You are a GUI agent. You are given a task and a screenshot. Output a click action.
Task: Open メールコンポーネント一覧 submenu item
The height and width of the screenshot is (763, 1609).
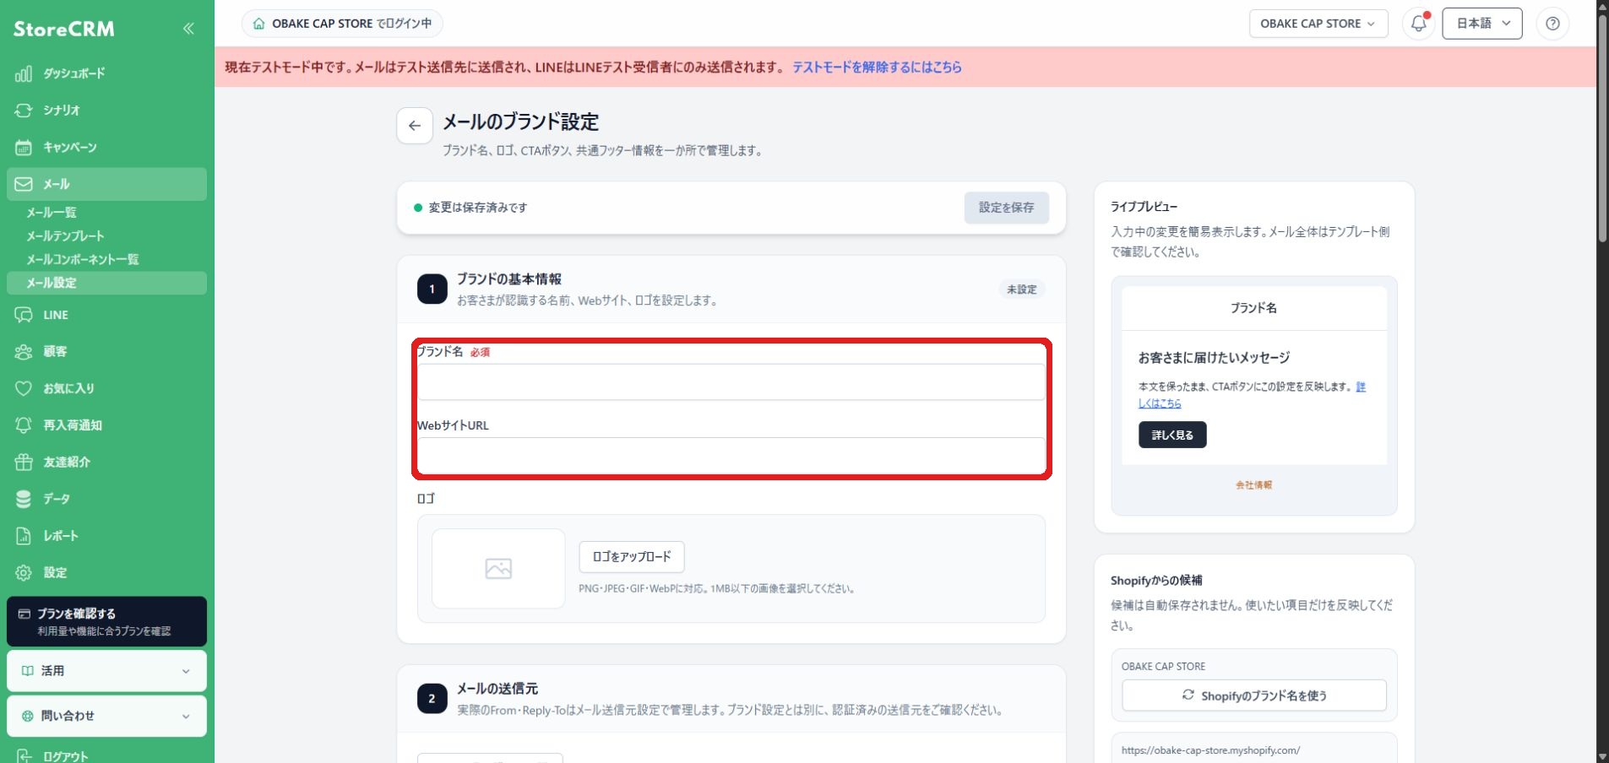pos(83,260)
